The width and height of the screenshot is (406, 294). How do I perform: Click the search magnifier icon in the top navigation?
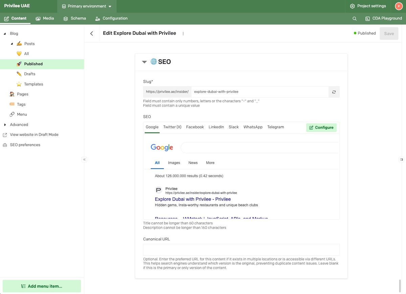point(355,19)
